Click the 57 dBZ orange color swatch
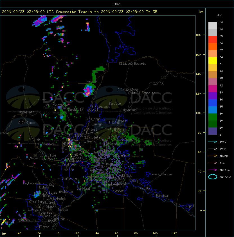The height and width of the screenshot is (237, 234). [213, 46]
